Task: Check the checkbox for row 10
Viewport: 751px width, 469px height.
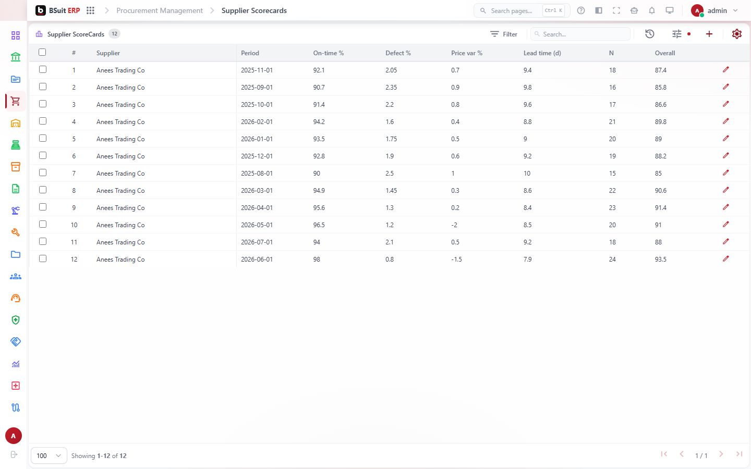Action: click(x=43, y=224)
